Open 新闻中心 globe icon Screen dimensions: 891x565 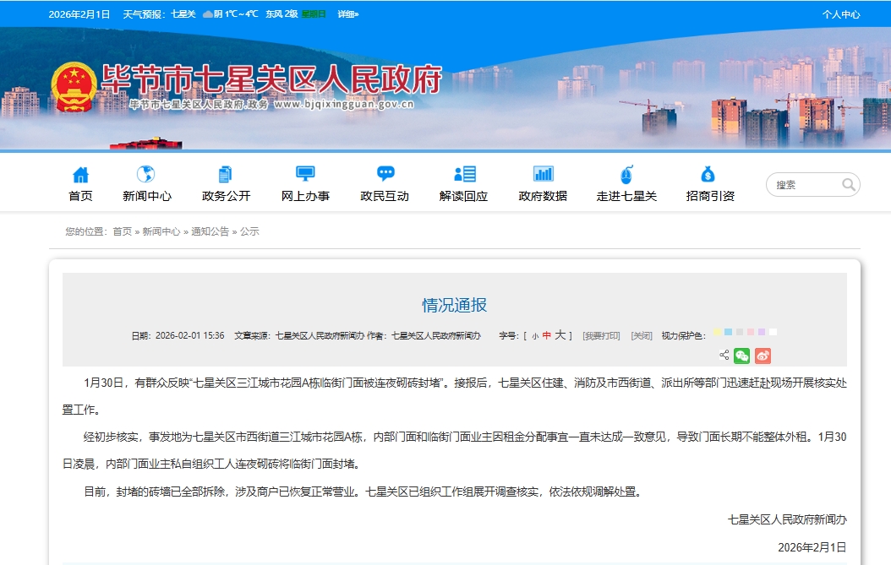point(146,175)
